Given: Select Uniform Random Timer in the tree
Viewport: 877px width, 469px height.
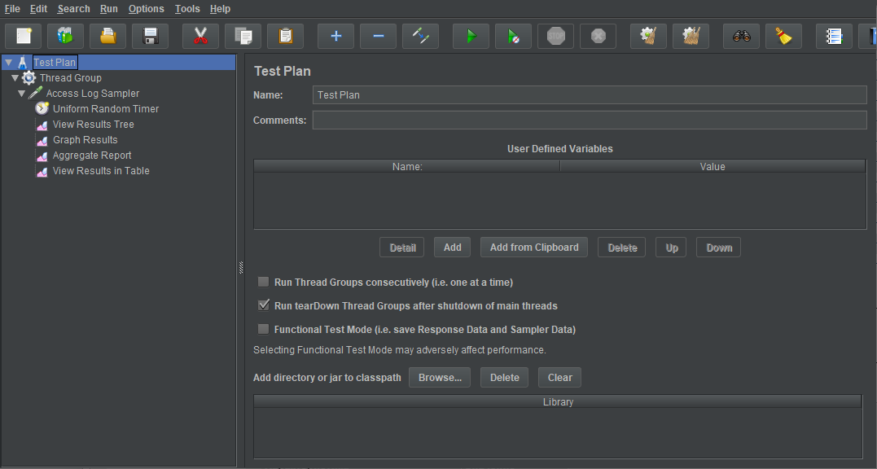Looking at the screenshot, I should 106,109.
